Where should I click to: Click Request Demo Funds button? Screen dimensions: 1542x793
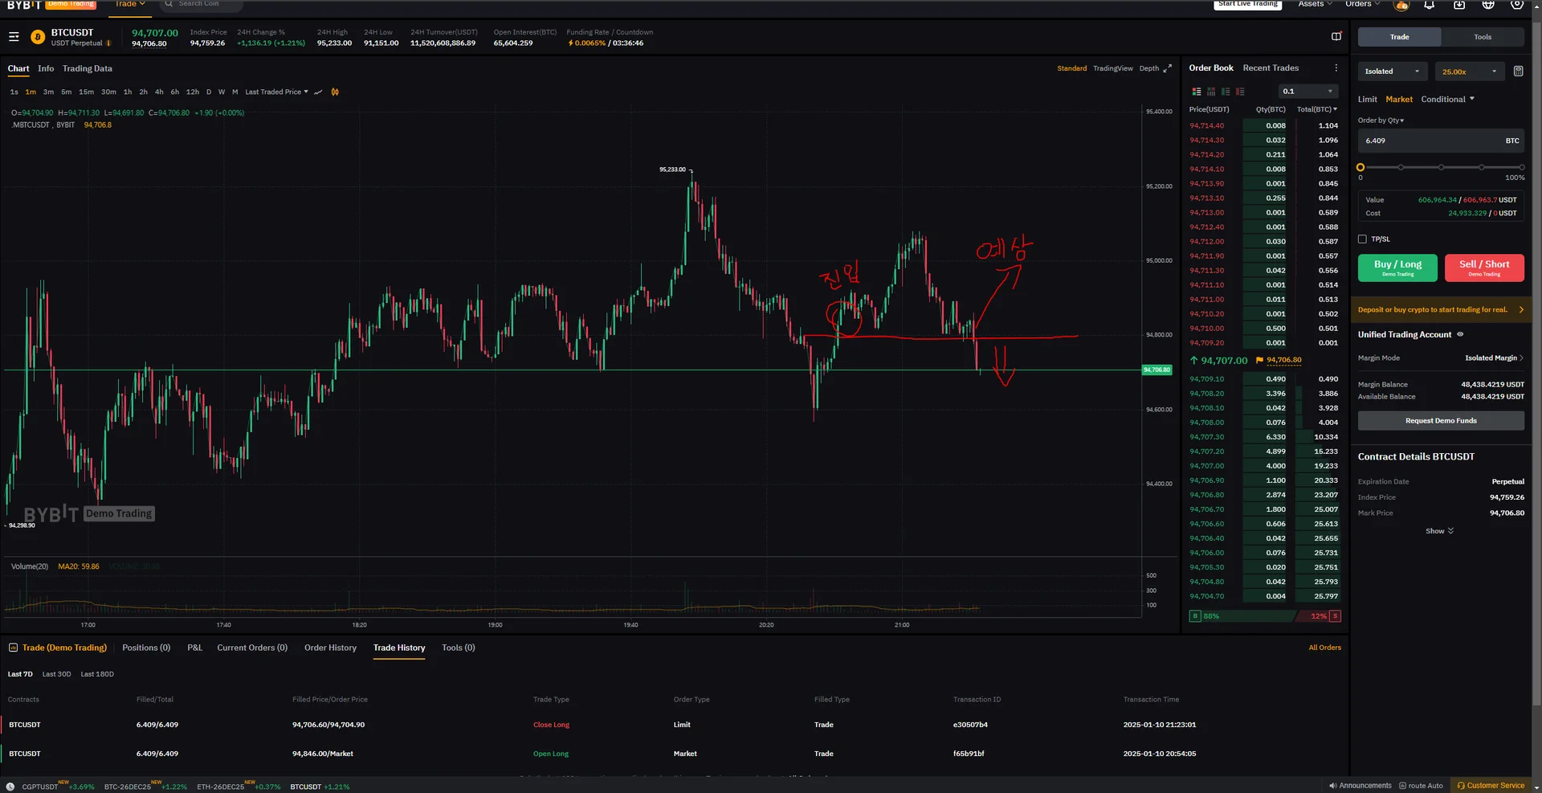click(x=1441, y=421)
